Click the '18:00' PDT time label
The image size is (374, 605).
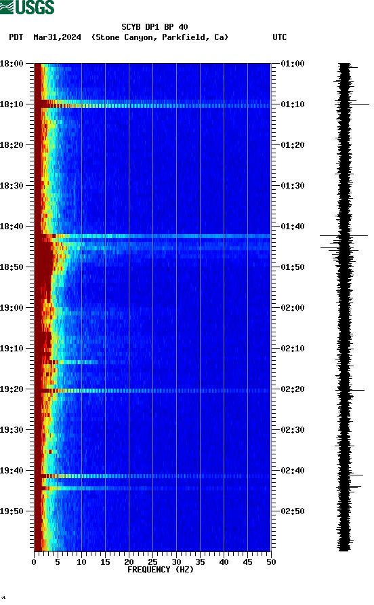click(x=12, y=64)
